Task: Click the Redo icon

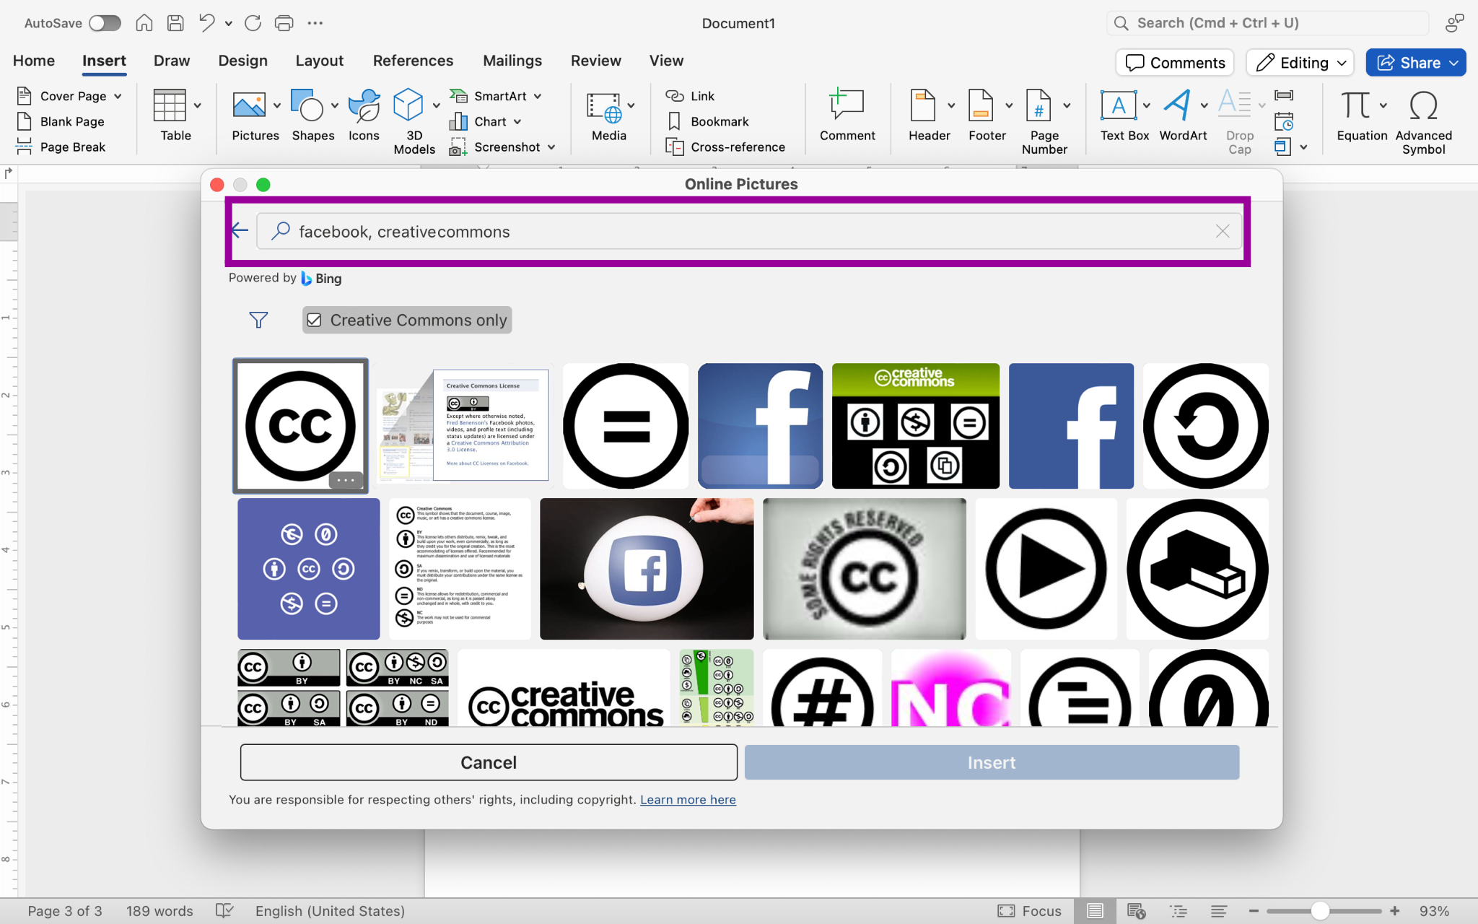Action: coord(253,23)
